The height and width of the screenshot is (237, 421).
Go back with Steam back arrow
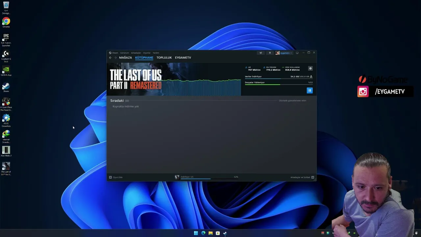click(110, 58)
